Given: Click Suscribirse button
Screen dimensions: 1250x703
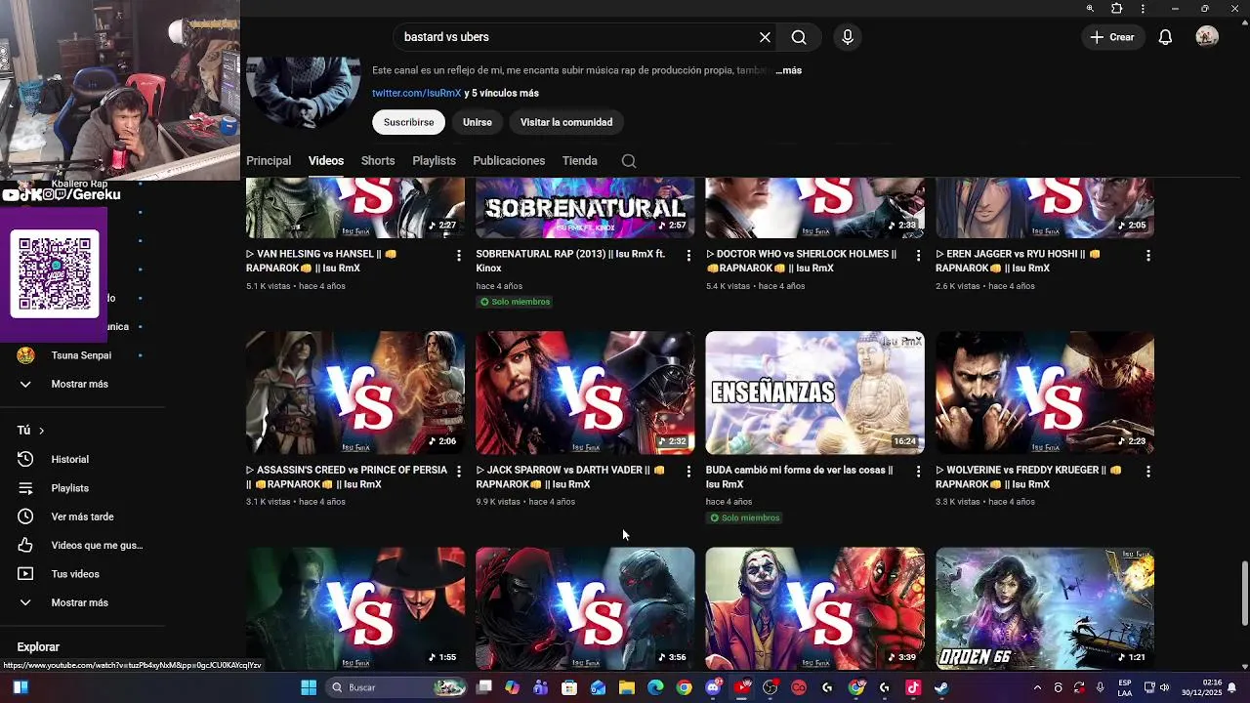Looking at the screenshot, I should [x=408, y=122].
